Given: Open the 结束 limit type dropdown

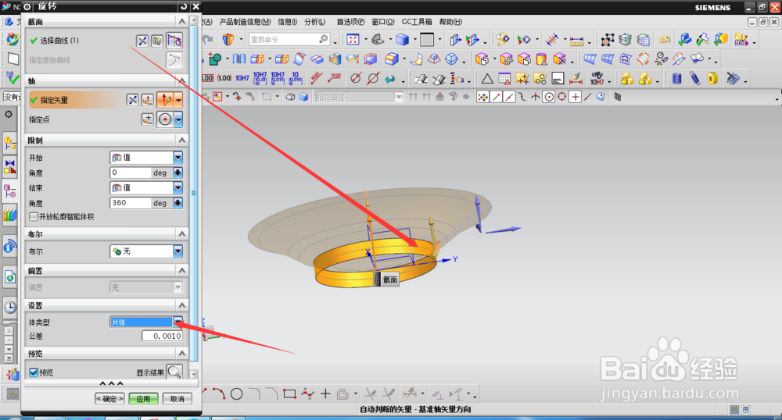Looking at the screenshot, I should coord(178,187).
